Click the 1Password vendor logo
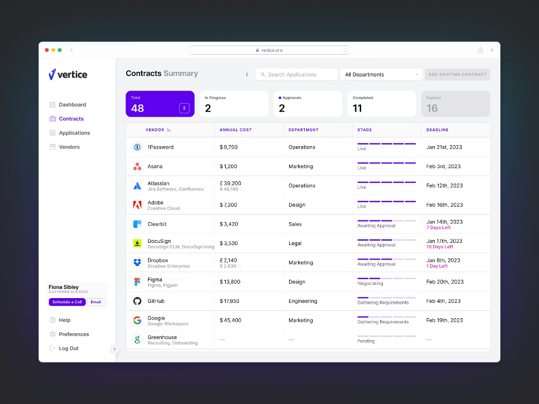Screen dimensions: 539x404 click(137, 147)
